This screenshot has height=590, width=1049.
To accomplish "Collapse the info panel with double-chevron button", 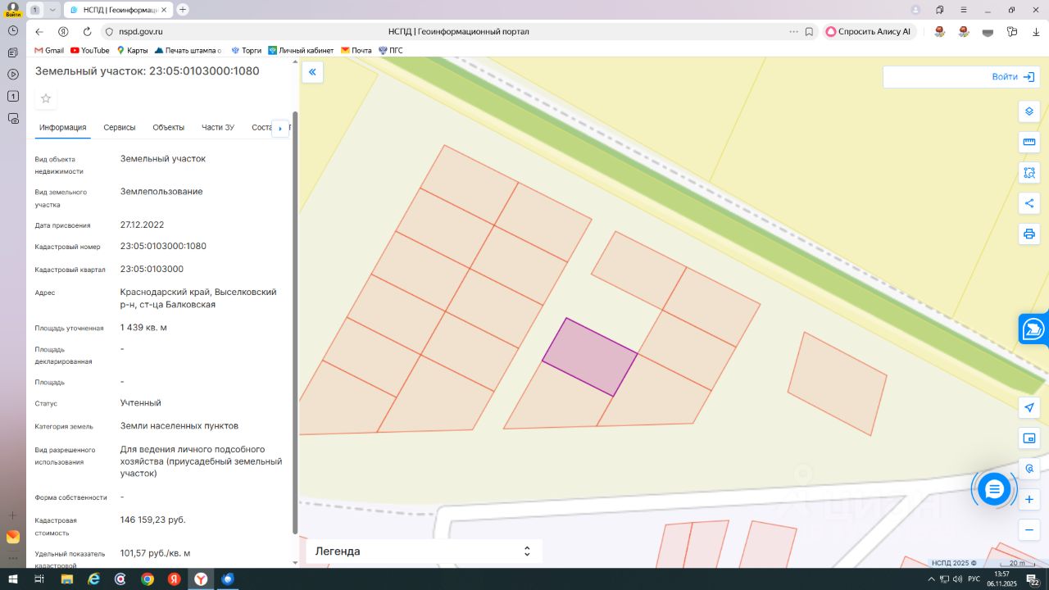I will click(312, 72).
